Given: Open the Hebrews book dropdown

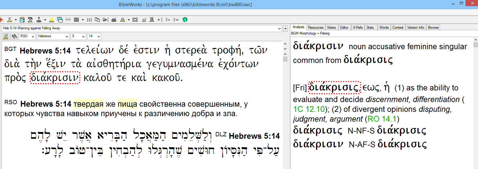Looking at the screenshot, I should [x=53, y=36].
